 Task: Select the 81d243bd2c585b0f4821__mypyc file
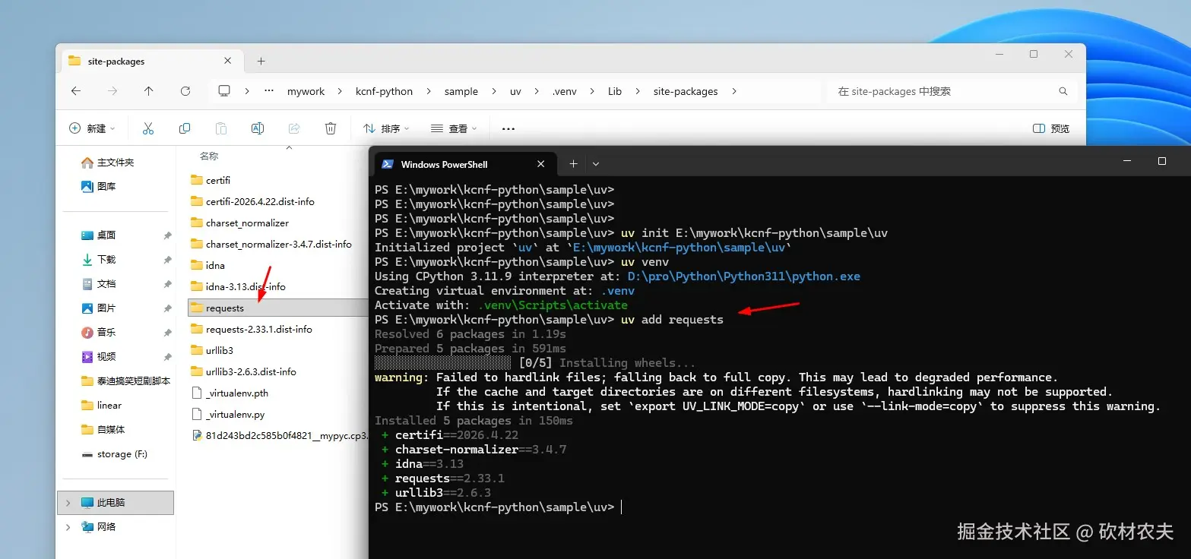point(279,436)
